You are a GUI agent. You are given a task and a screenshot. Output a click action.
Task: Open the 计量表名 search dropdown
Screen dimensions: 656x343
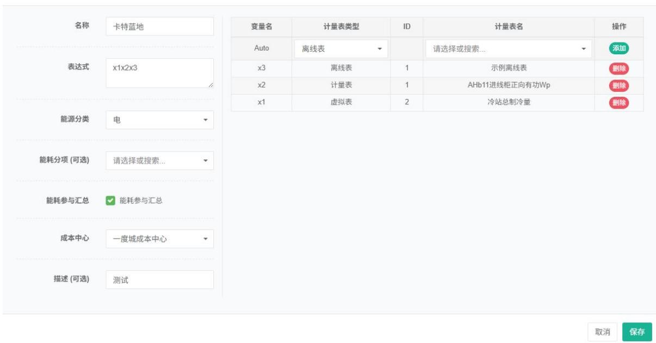coord(508,49)
